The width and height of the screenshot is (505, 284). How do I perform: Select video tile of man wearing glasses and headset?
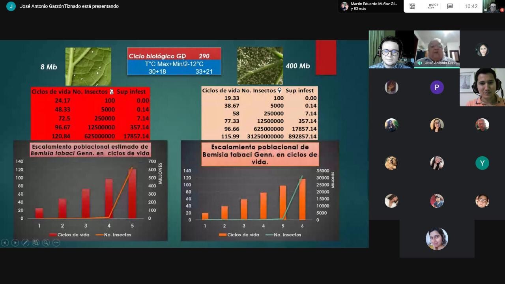pyautogui.click(x=391, y=49)
